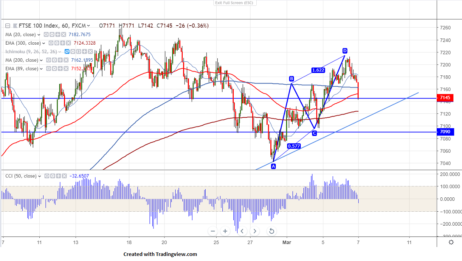Open chart settings gear at bottom right
462x261 pixels.
coord(451,242)
